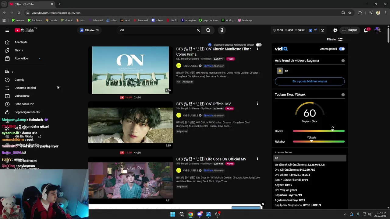Click the help icon next to Toplam Skor
Image resolution: width=390 pixels, height=219 pixels.
343,95
